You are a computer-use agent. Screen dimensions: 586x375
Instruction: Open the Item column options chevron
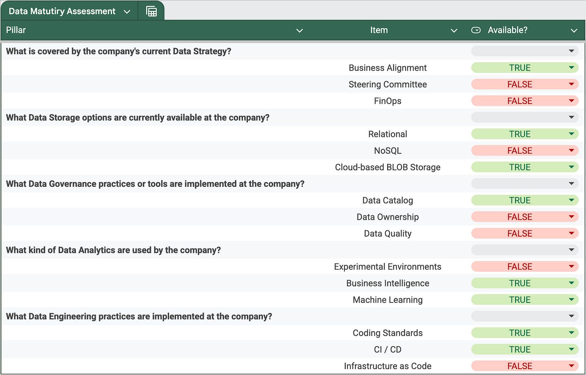click(x=454, y=31)
